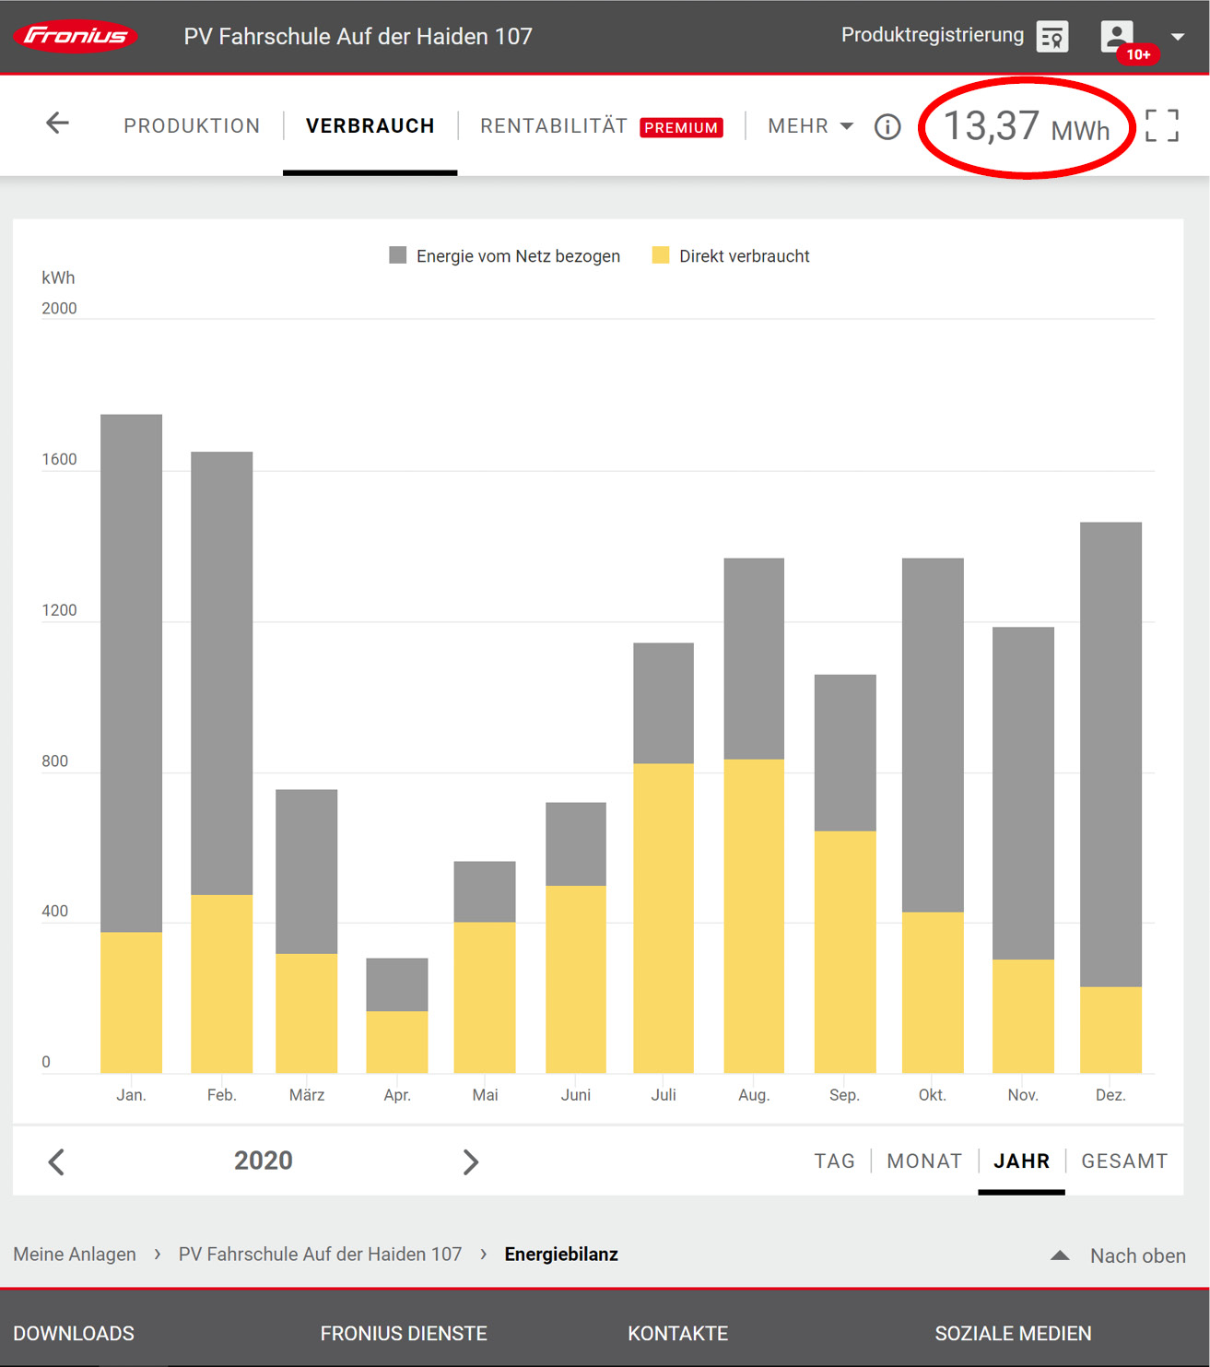Screen dimensions: 1210x1367
Task: Expand the user account dropdown arrow
Action: 1177,37
